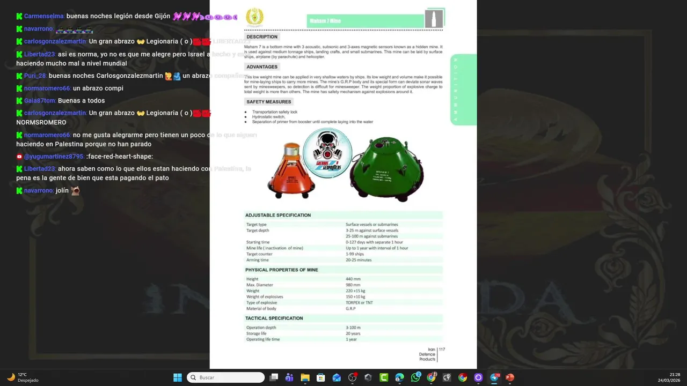Click username Carmenselma in chat
Screen dimensions: 687x386
(44, 16)
